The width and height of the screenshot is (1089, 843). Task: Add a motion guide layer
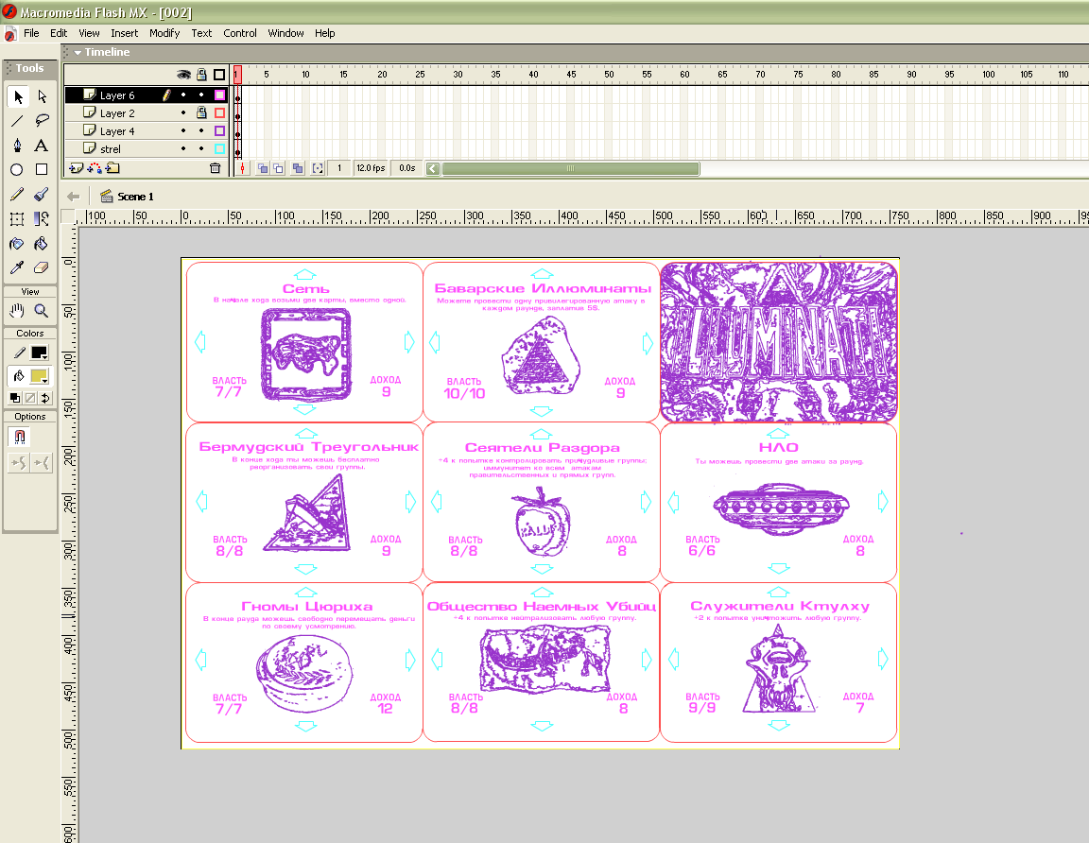(x=95, y=168)
